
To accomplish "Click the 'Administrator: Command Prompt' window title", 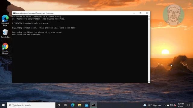I will [35, 13].
